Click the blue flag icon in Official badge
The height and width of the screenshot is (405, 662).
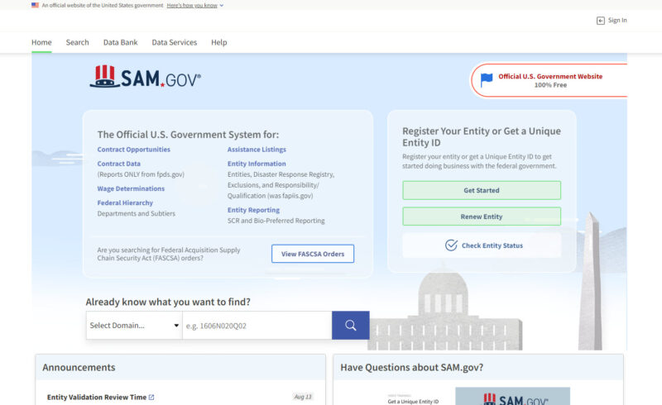pyautogui.click(x=487, y=79)
